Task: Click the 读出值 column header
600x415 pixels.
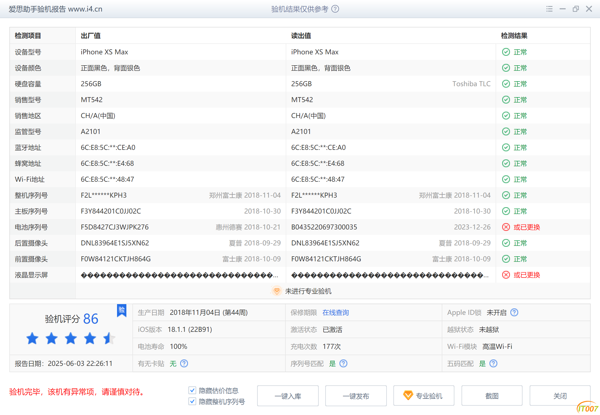Action: [301, 36]
